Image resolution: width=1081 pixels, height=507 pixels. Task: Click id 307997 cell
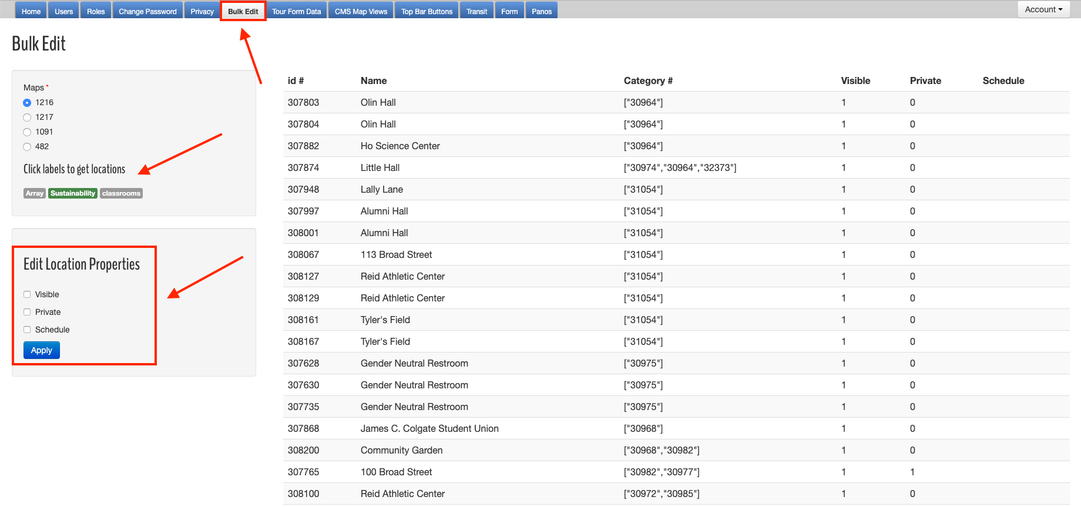pyautogui.click(x=303, y=211)
